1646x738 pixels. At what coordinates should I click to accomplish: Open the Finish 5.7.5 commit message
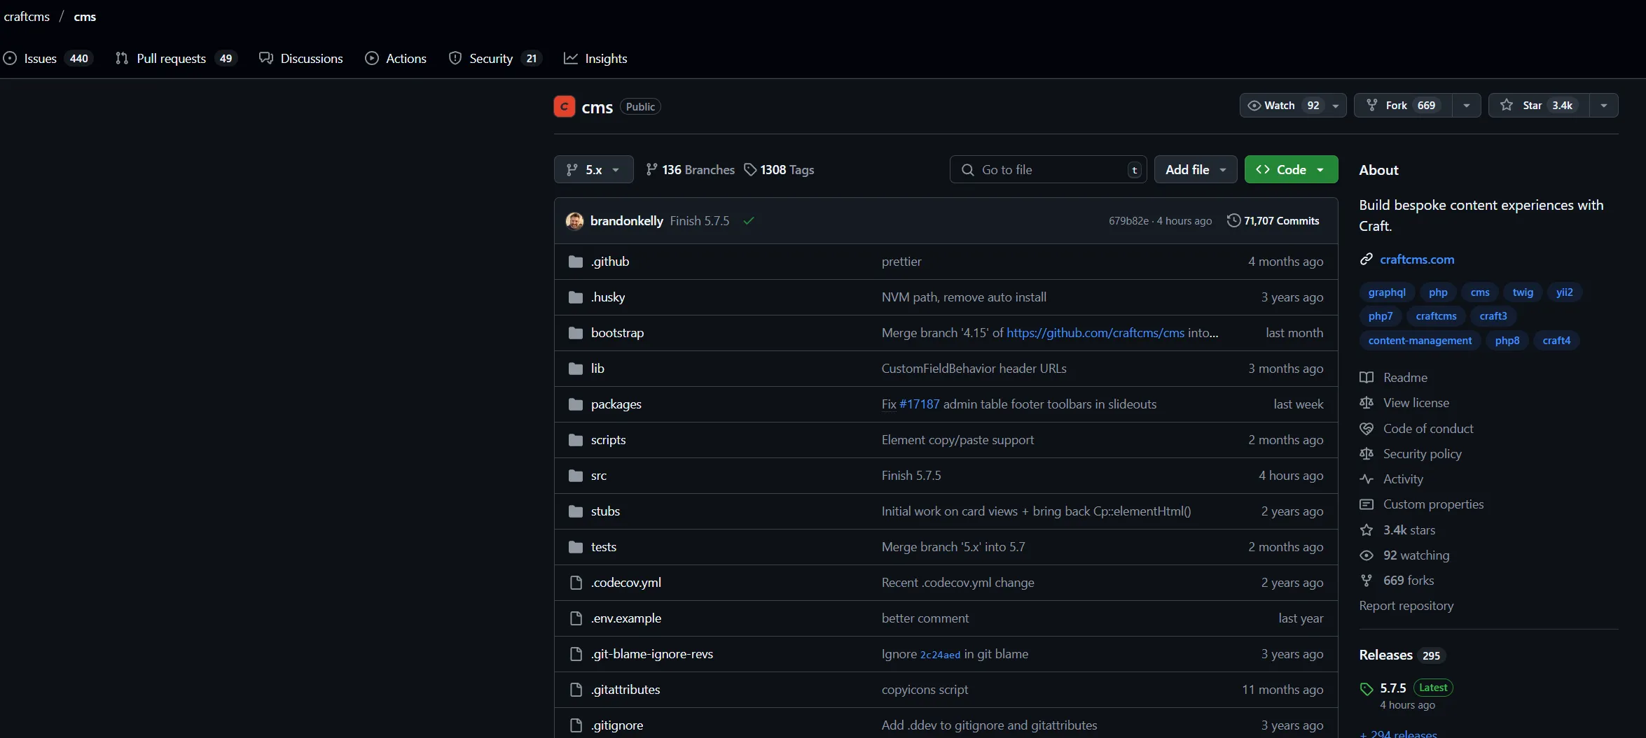point(700,221)
